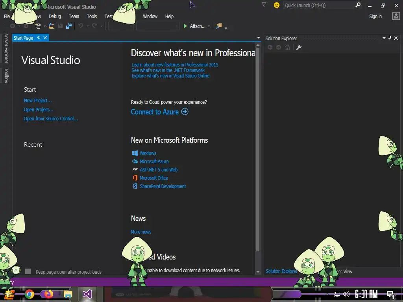Click the Open Project... link

[39, 109]
